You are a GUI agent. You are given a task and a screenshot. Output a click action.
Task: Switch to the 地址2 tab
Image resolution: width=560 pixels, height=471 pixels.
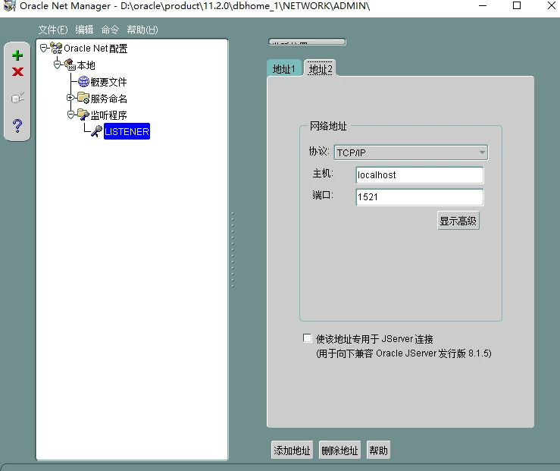click(x=321, y=68)
